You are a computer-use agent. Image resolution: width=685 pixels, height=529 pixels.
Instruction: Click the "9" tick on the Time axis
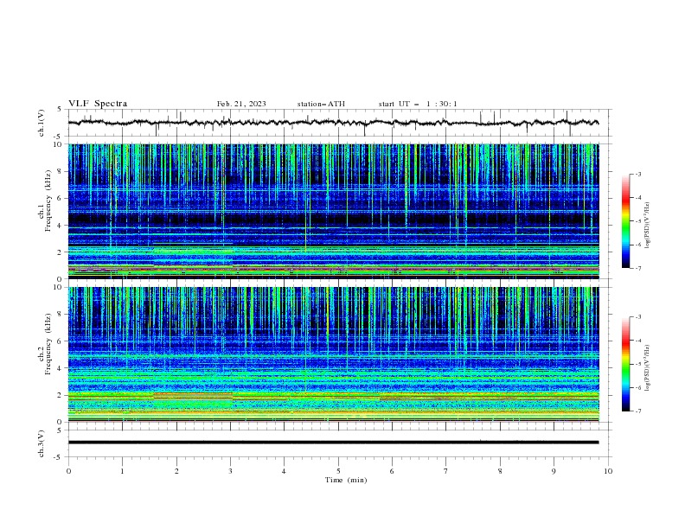554,471
